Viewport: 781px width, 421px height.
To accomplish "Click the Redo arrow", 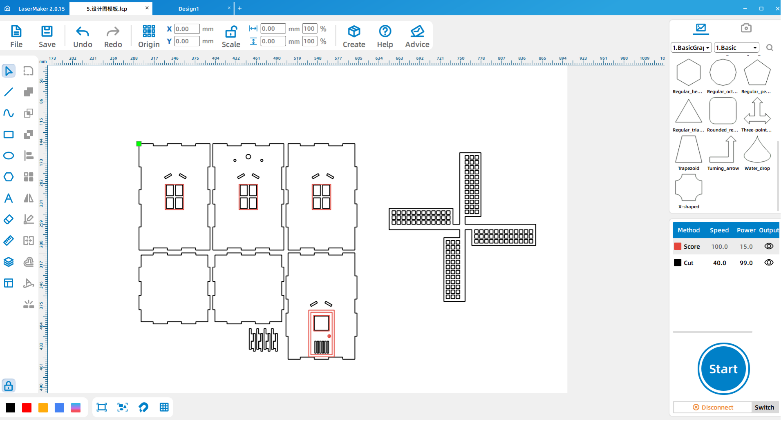I will tap(113, 36).
